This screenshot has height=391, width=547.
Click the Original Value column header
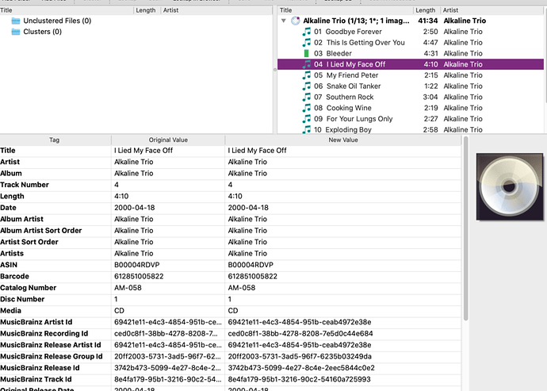(168, 140)
